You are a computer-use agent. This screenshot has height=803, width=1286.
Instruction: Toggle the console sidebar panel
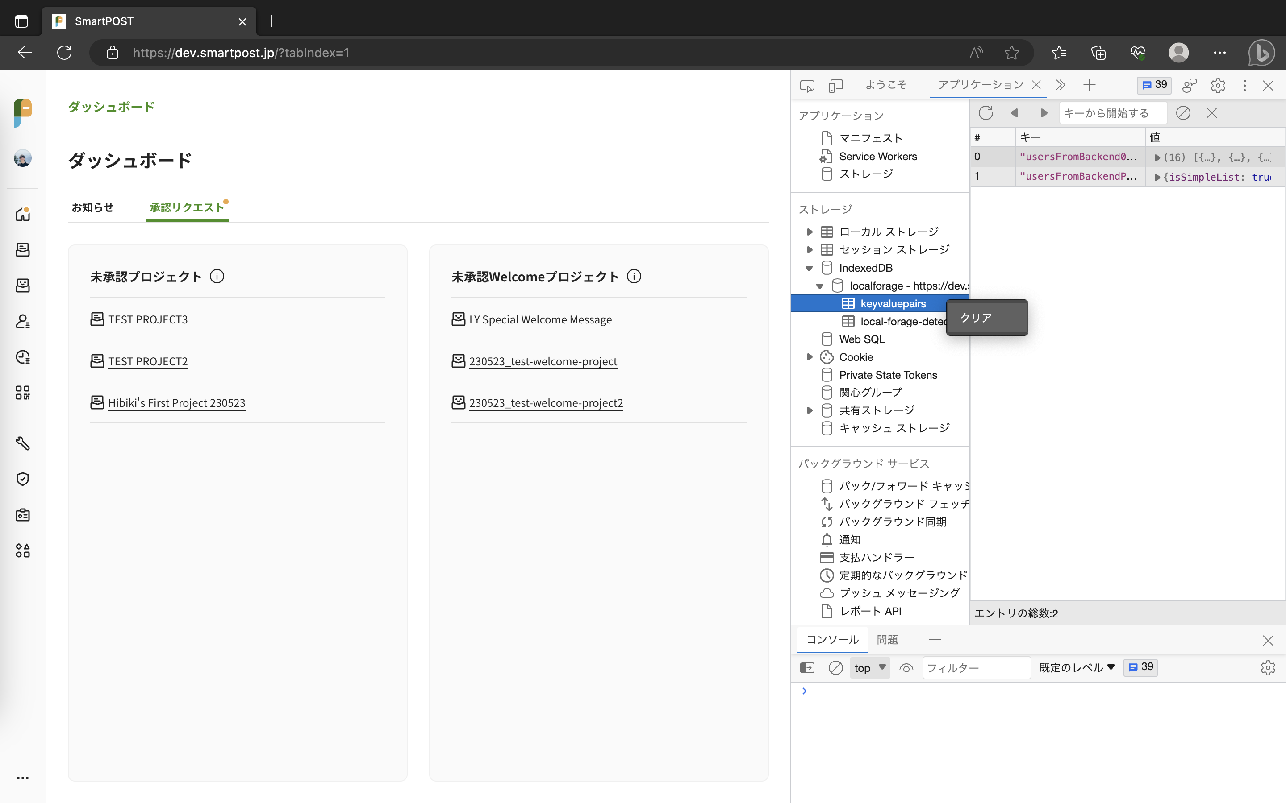(x=807, y=667)
